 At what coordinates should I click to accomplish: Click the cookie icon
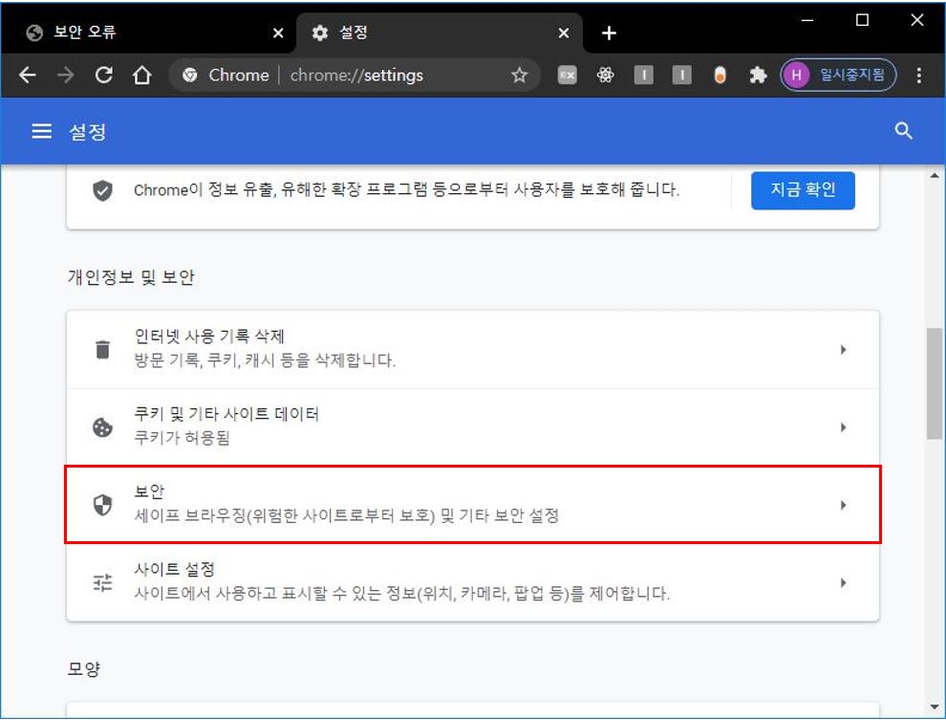[x=102, y=427]
